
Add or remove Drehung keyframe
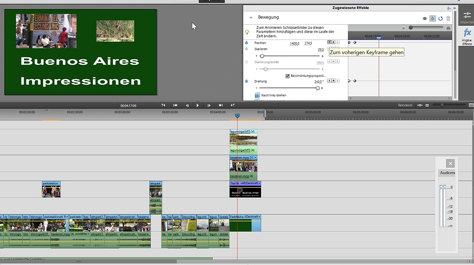[333, 81]
